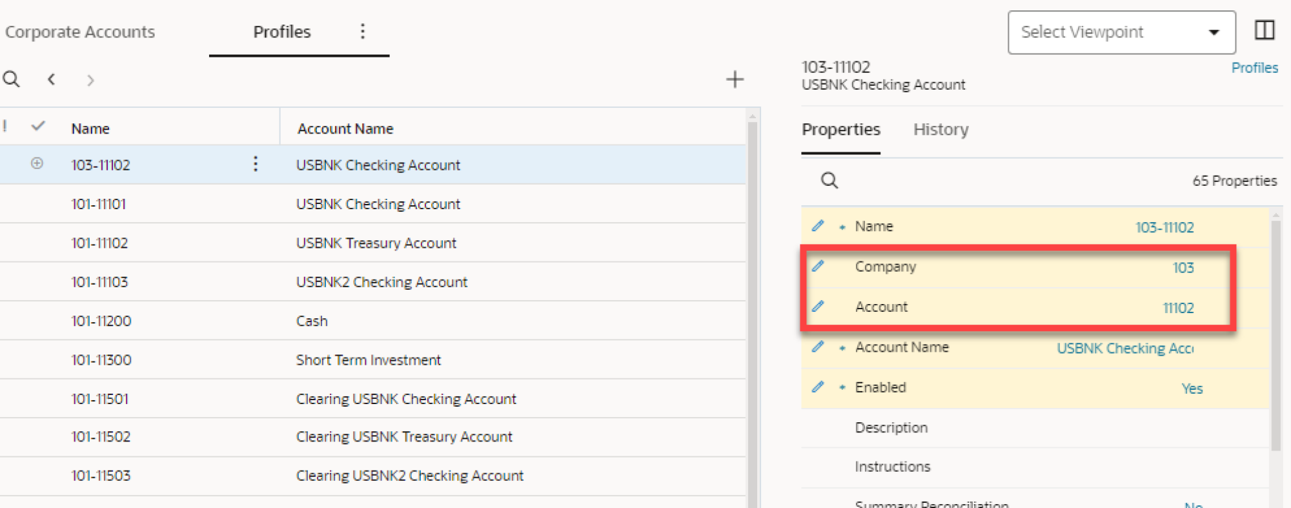1291x508 pixels.
Task: Click USBNK2 Checking Account cell
Action: click(381, 282)
